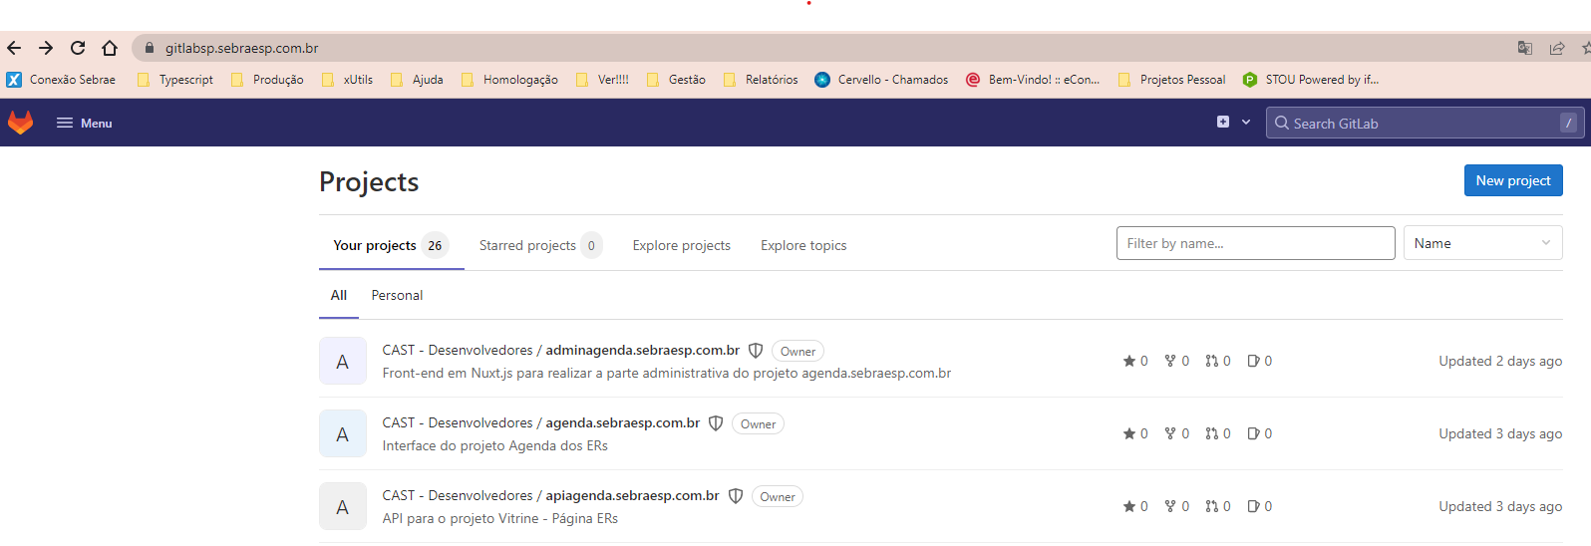Click the GitLab fox logo
The image size is (1591, 546).
coord(21,123)
